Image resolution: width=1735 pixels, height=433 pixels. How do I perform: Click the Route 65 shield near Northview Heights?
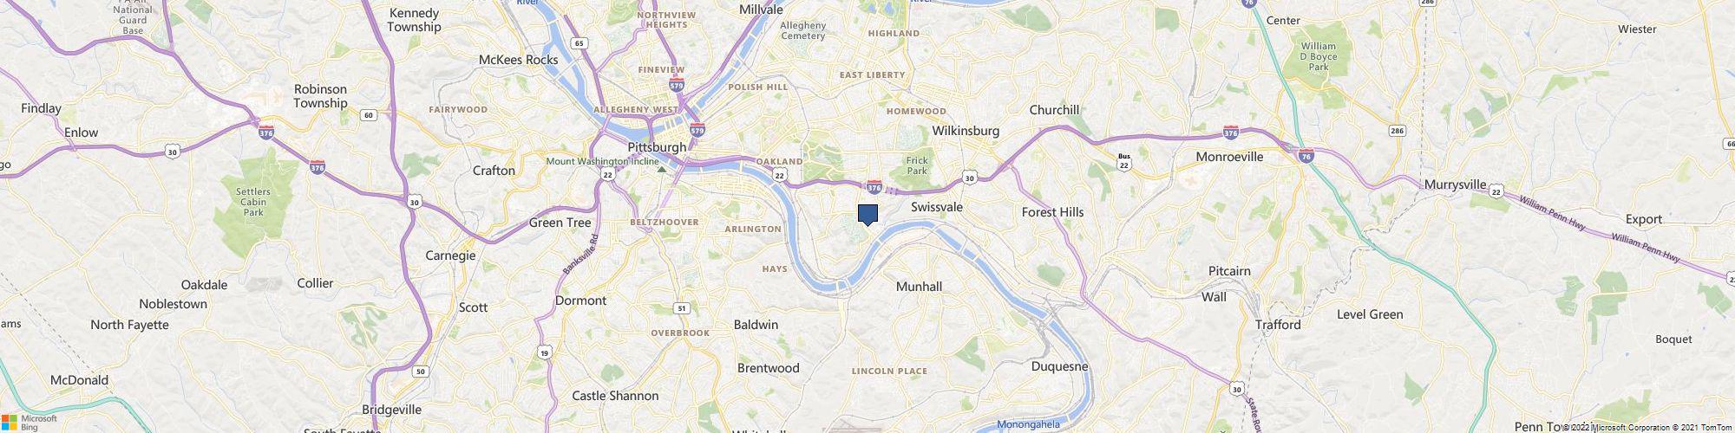[580, 42]
